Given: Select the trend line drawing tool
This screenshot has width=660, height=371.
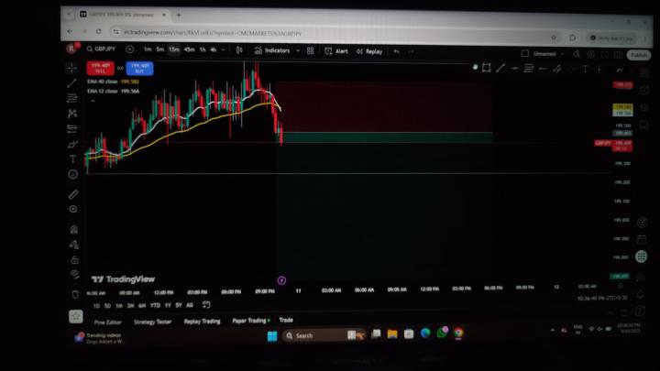Looking at the screenshot, I should coord(72,82).
